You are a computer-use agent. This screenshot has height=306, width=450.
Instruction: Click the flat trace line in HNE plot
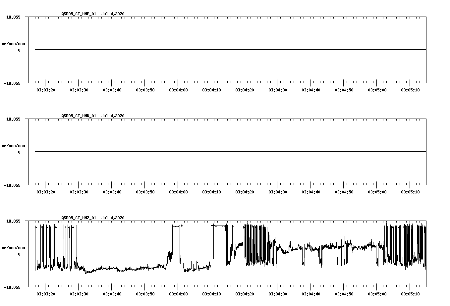[x=230, y=50]
